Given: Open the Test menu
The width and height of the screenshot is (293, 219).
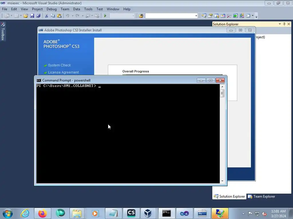Looking at the screenshot, I should [99, 9].
